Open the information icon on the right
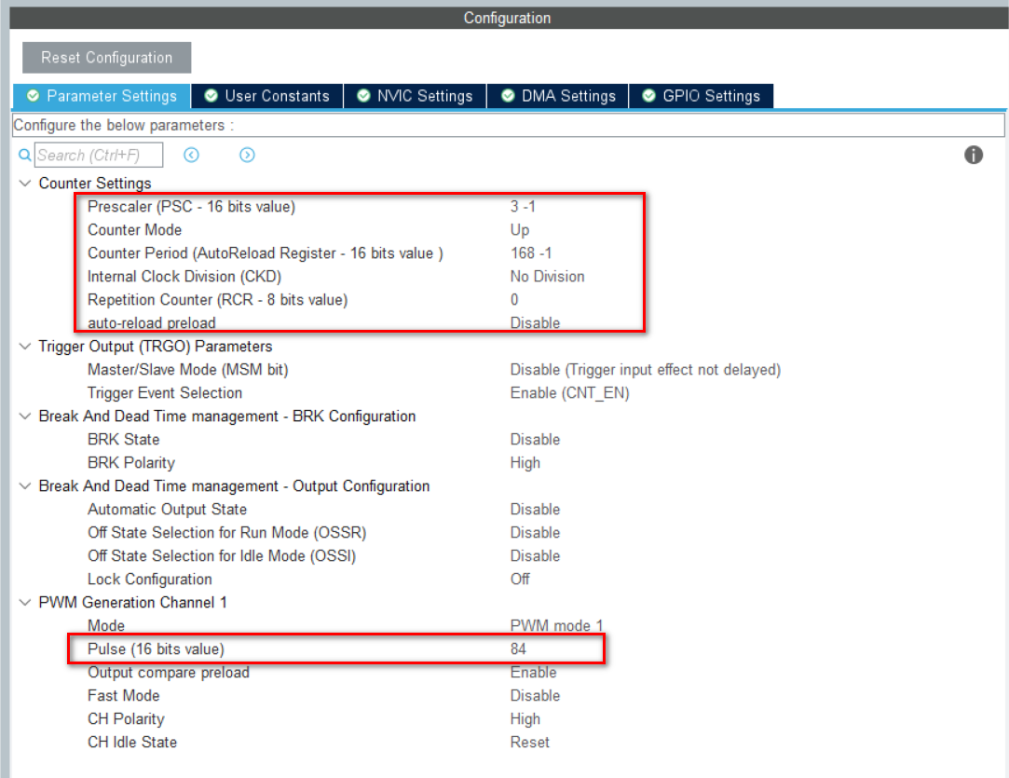 pyautogui.click(x=974, y=155)
